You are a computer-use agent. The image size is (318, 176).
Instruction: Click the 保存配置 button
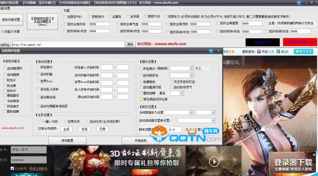(67, 141)
